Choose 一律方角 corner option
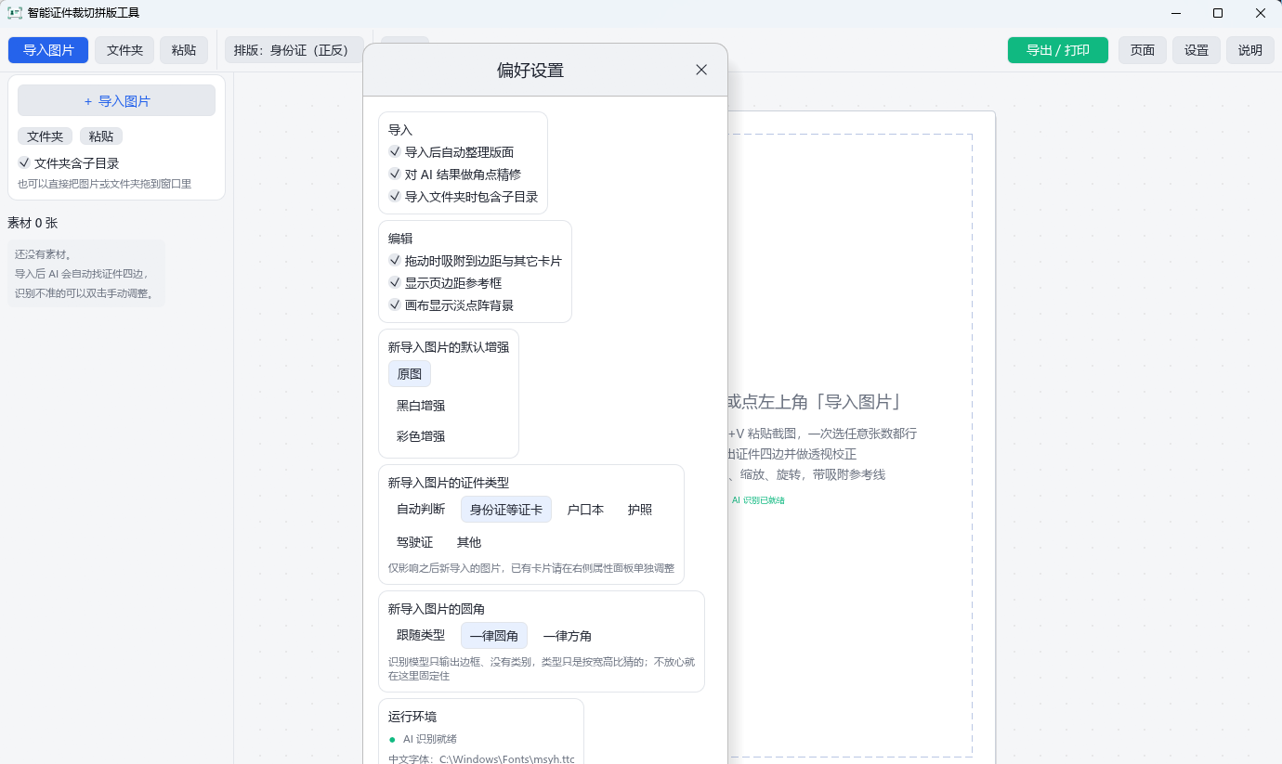The image size is (1282, 764). click(x=568, y=636)
